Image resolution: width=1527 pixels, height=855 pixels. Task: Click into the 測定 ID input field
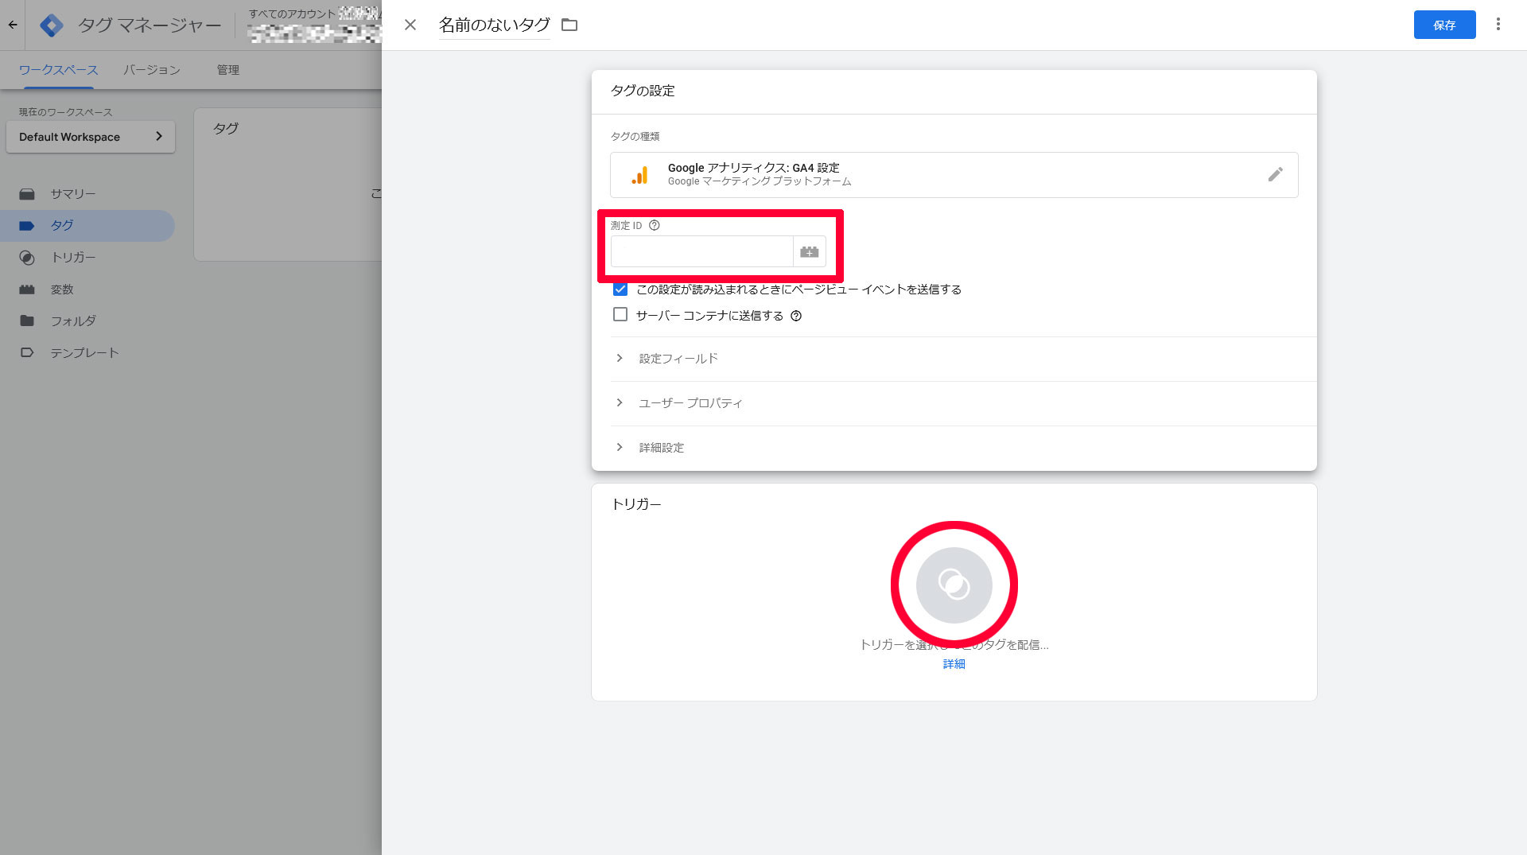click(701, 252)
